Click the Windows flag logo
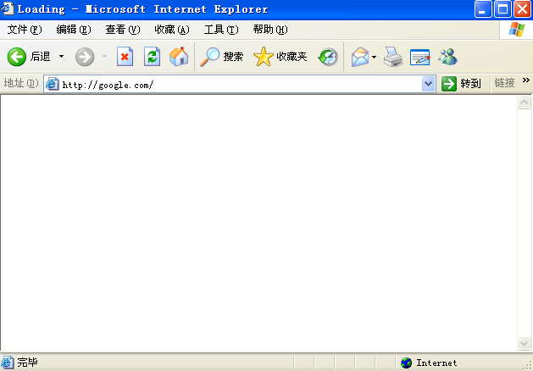The height and width of the screenshot is (371, 533). coord(517,30)
